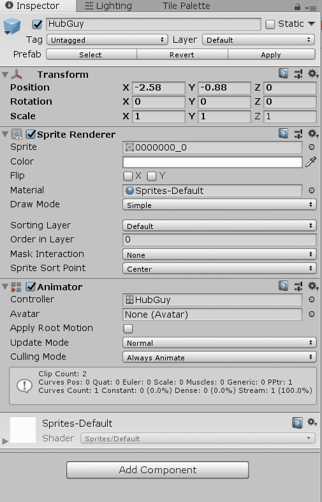Click the Inspector lock icon

click(x=297, y=7)
